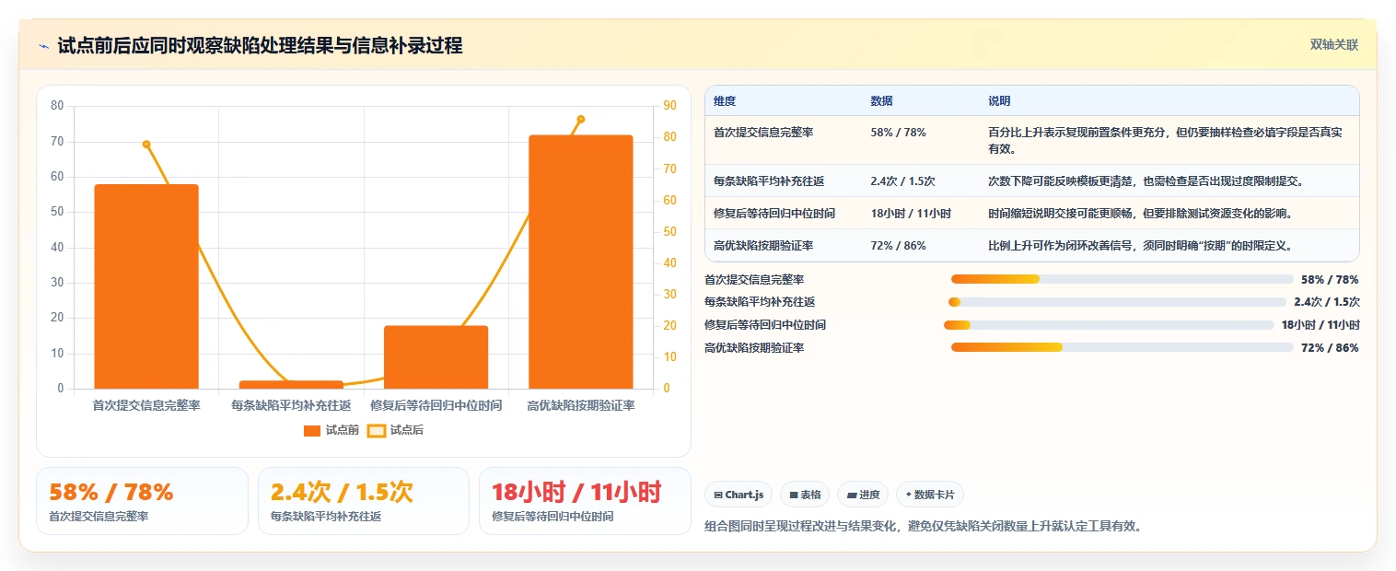1396x571 pixels.
Task: Click the page title 试点前后应同时观察缺陷处理结果
Action: 260,45
